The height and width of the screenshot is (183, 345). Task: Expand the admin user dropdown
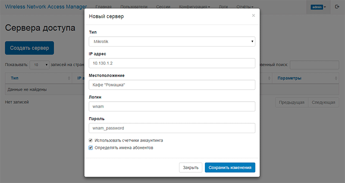318,7
